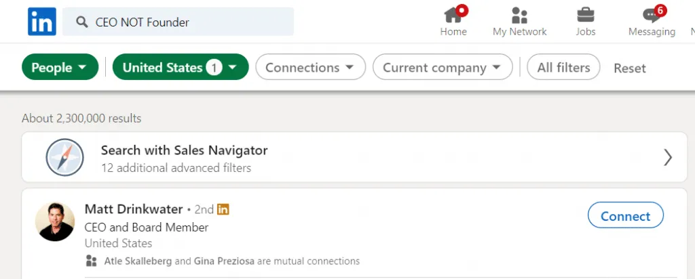Expand the People filter dropdown
This screenshot has width=695, height=279.
point(60,67)
